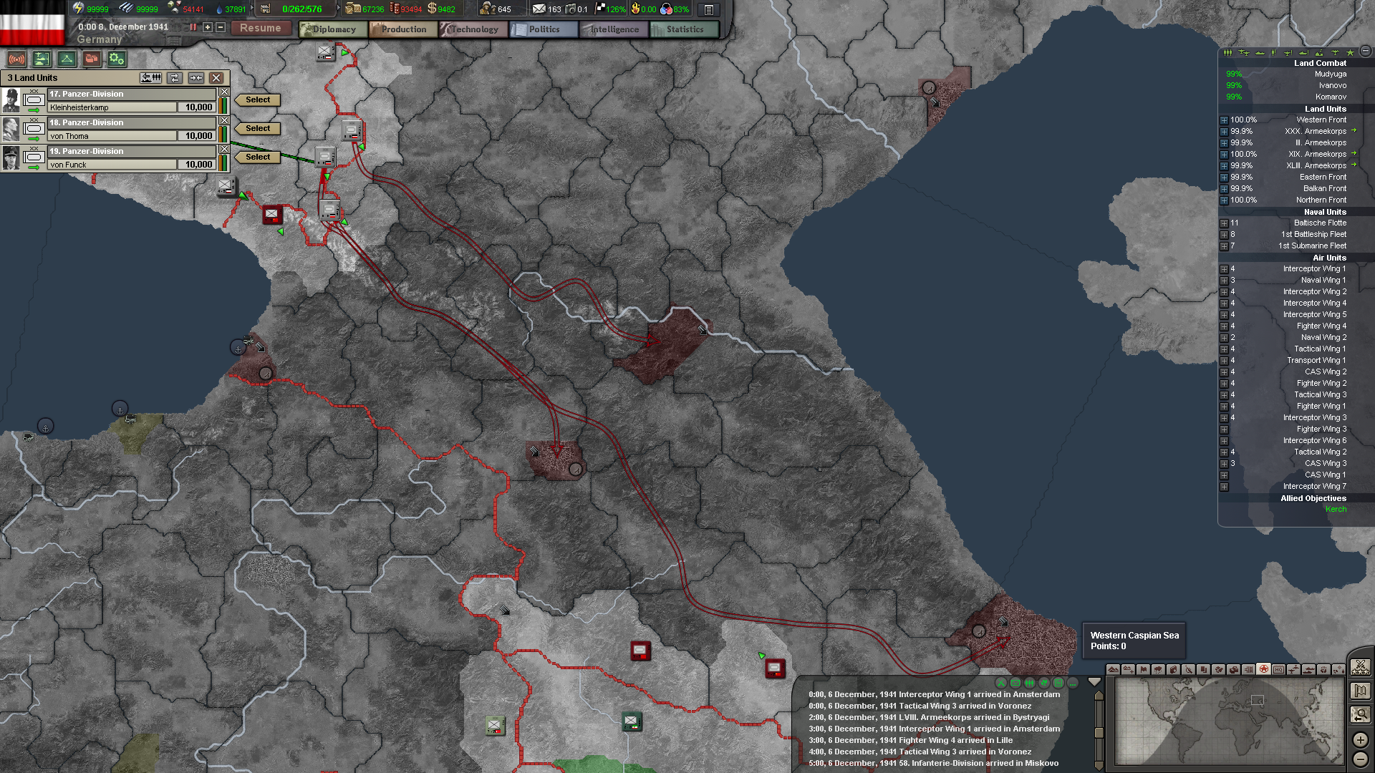The image size is (1375, 773).
Task: Click the Resume button
Action: 260,28
